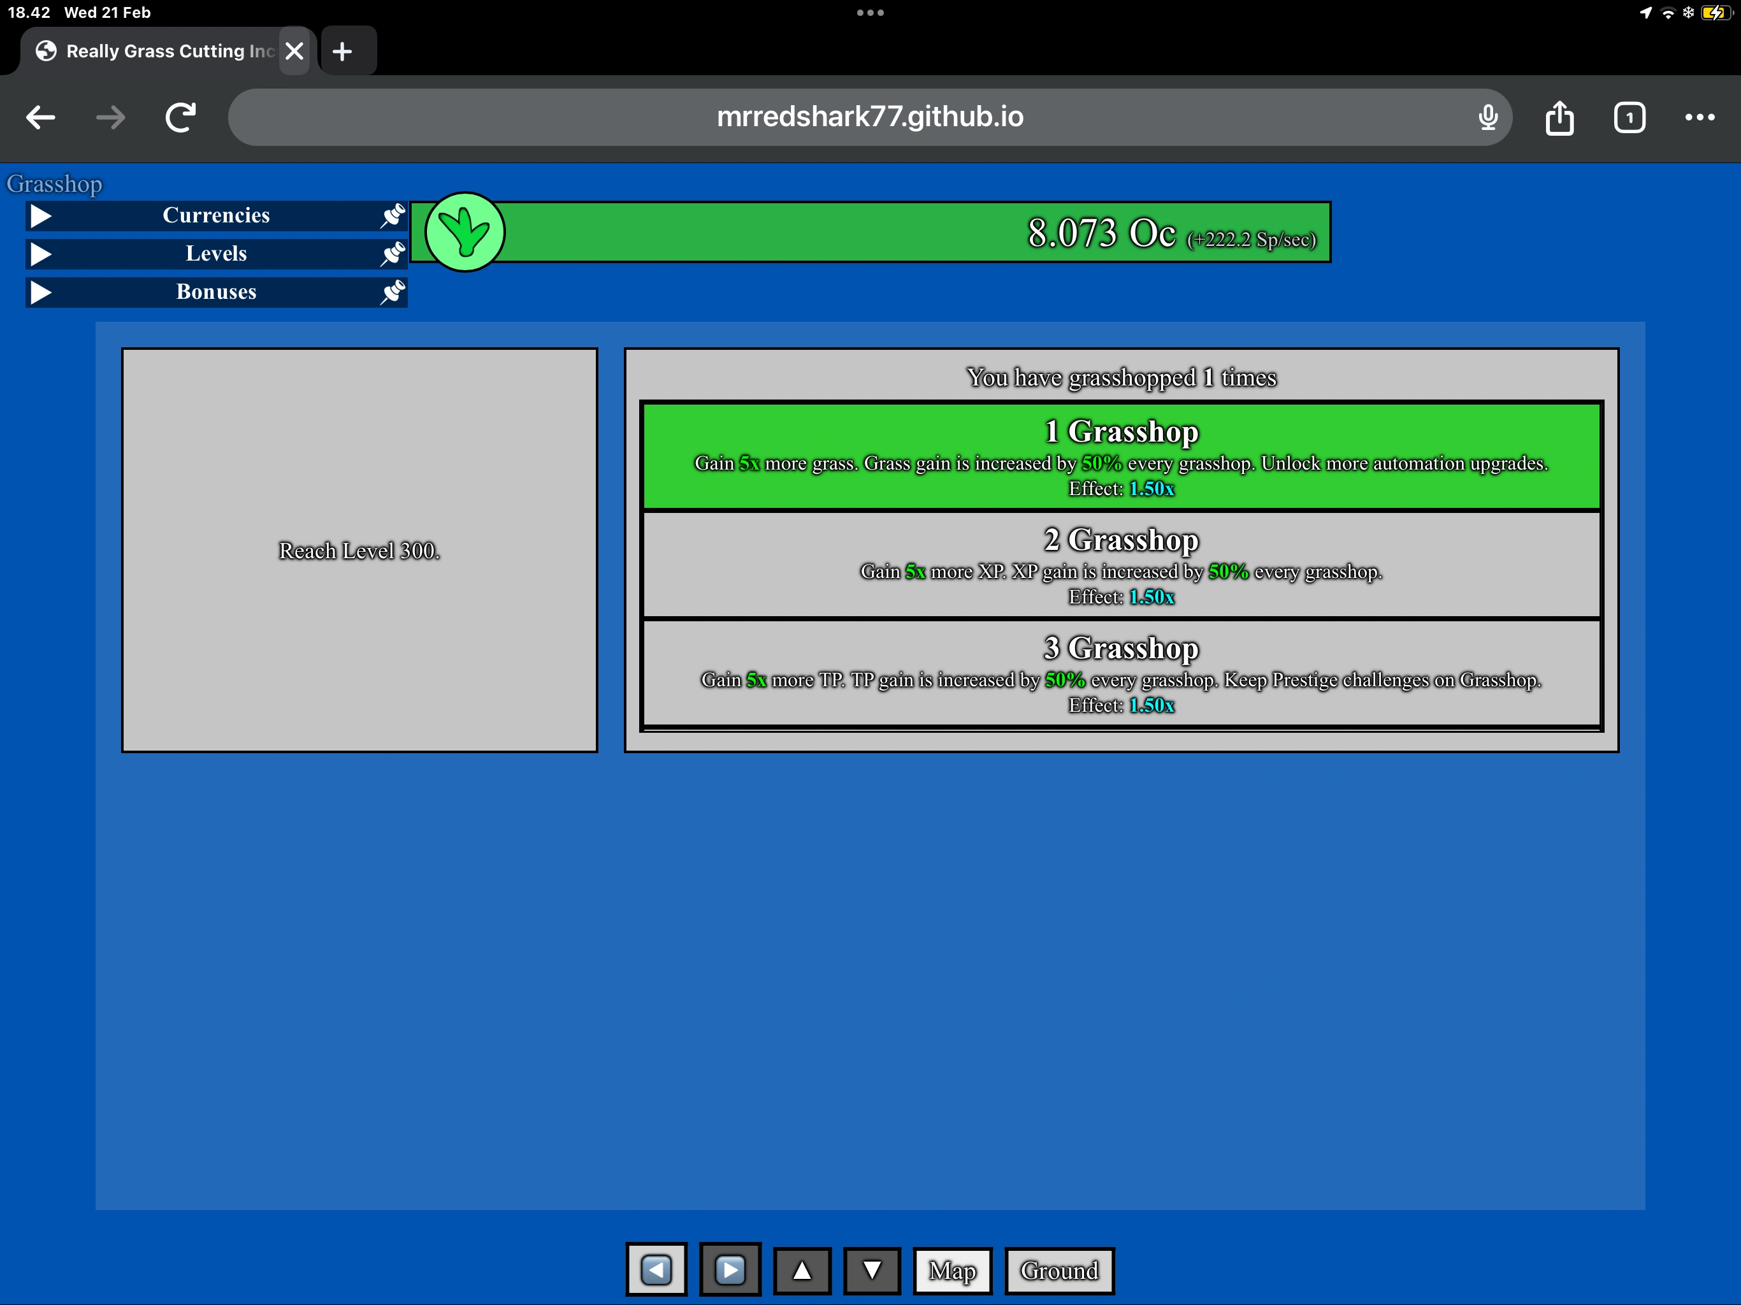This screenshot has width=1741, height=1305.
Task: Open the Map
Action: (x=951, y=1269)
